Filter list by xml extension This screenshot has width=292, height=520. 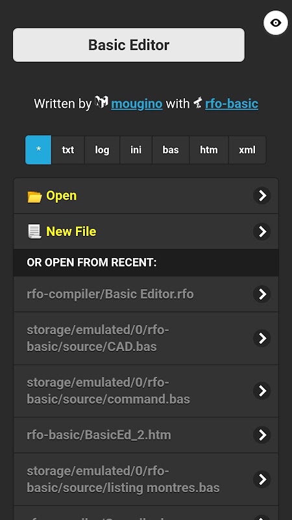click(x=247, y=150)
